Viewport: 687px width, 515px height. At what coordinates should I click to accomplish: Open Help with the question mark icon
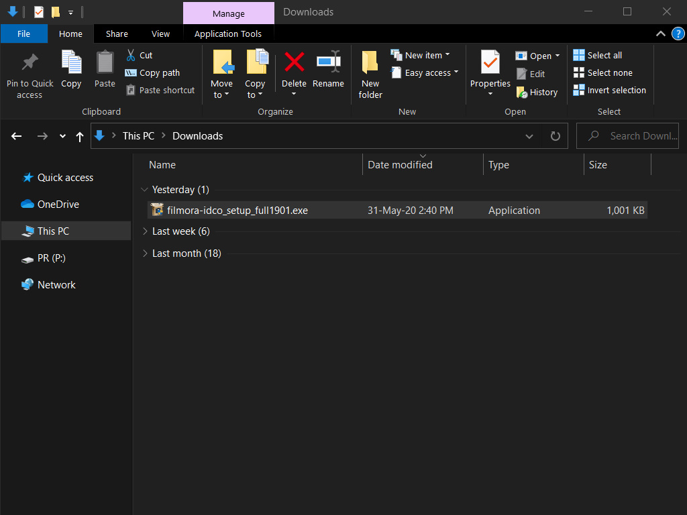678,34
